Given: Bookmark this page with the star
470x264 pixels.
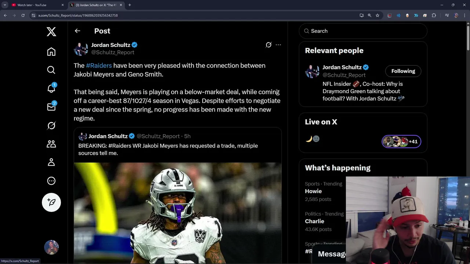Looking at the screenshot, I should coord(377,15).
